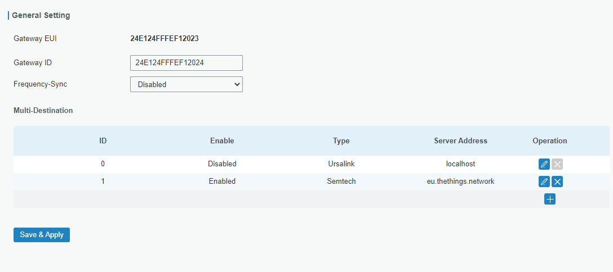This screenshot has height=272, width=613.
Task: Open the Frequency-Sync dropdown
Action: [186, 84]
